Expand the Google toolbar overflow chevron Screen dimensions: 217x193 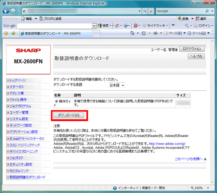(x=173, y=25)
